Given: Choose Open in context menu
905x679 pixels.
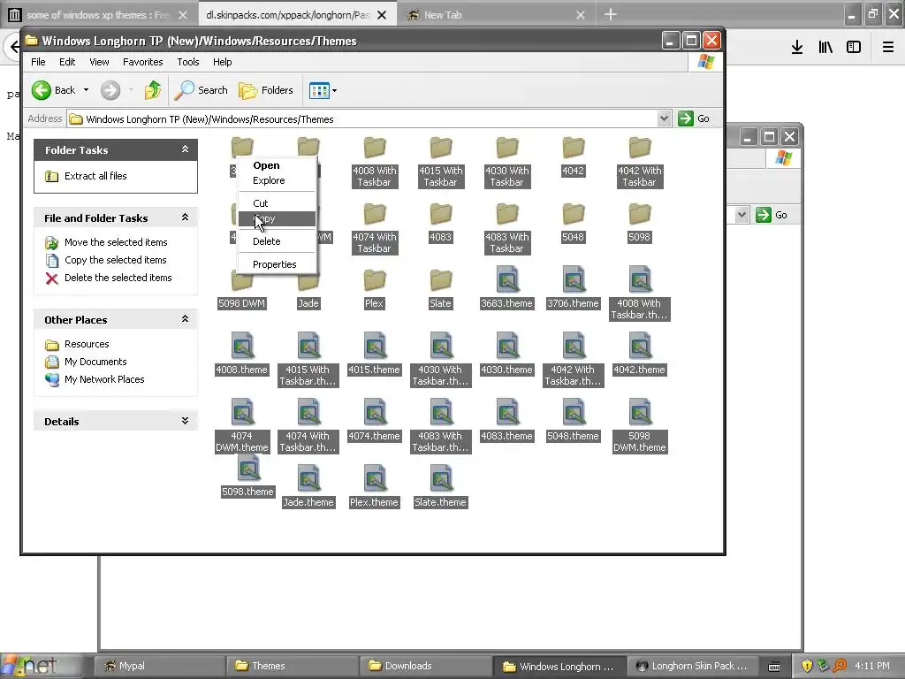Looking at the screenshot, I should 277,165.
